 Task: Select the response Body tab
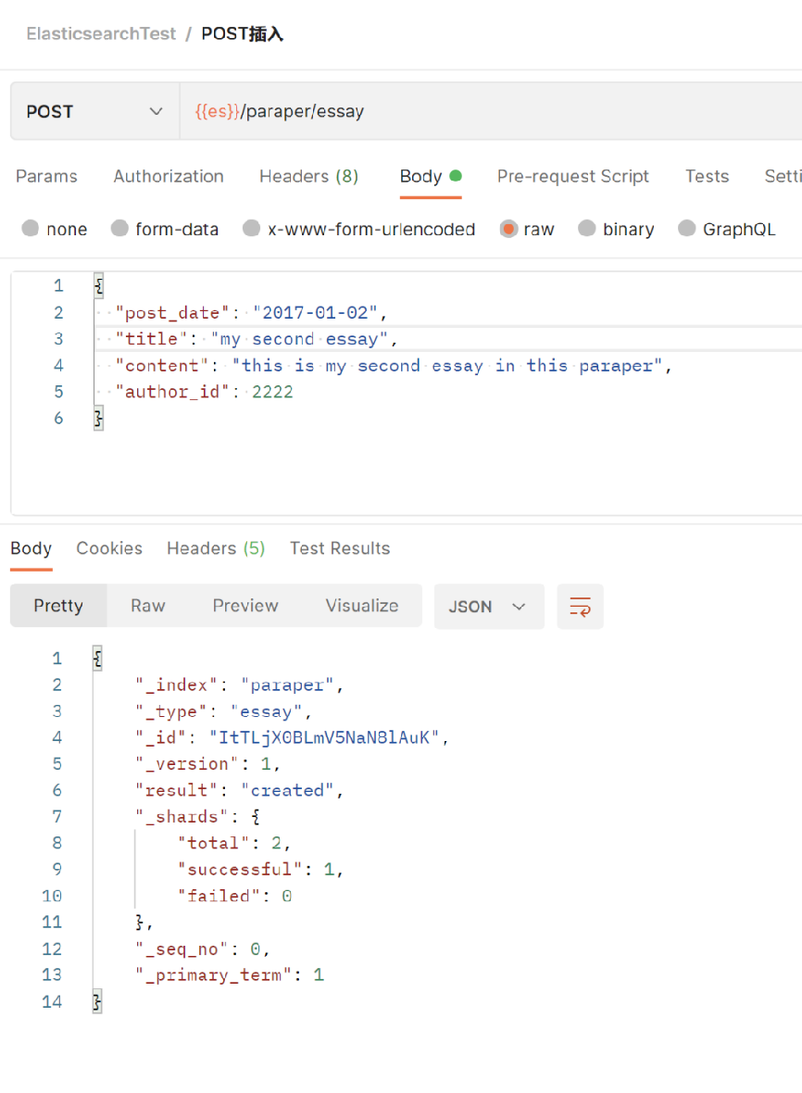point(31,548)
